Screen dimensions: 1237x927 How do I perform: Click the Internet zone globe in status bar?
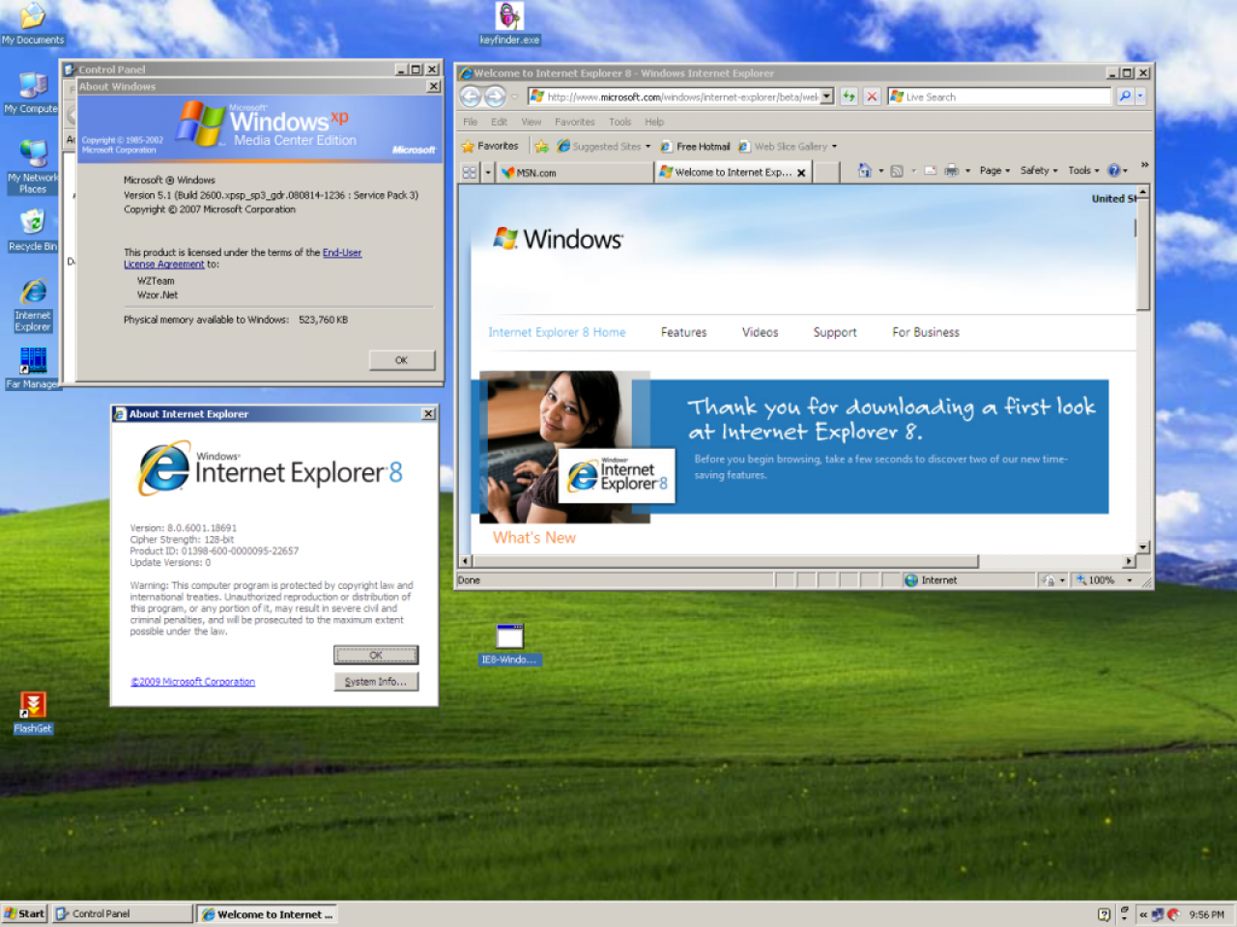click(911, 580)
